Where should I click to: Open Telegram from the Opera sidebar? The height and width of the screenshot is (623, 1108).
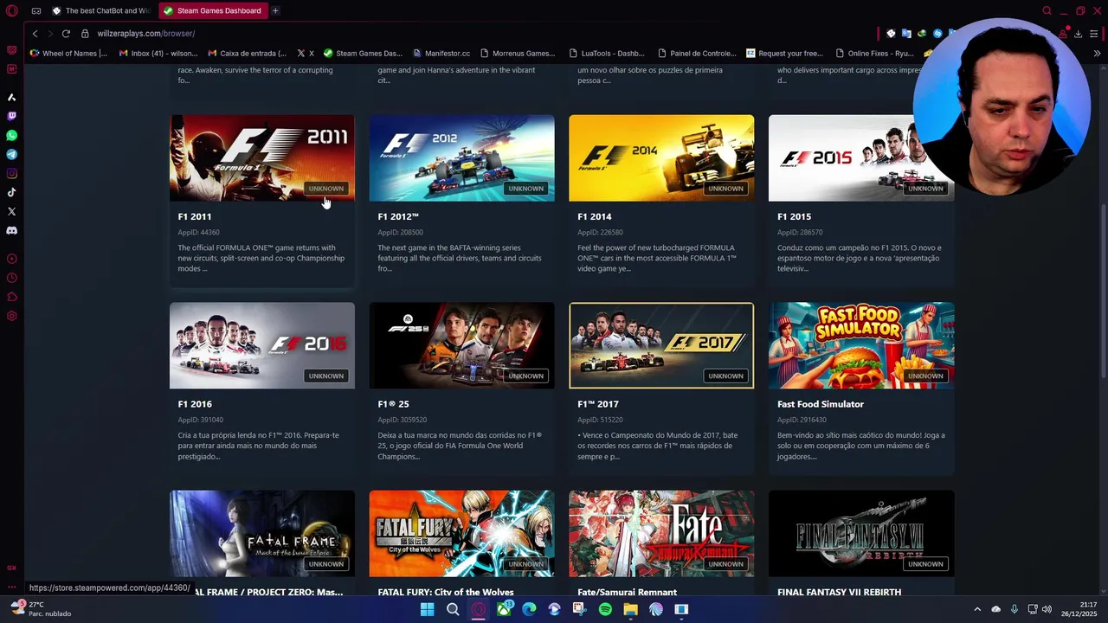[x=11, y=154]
